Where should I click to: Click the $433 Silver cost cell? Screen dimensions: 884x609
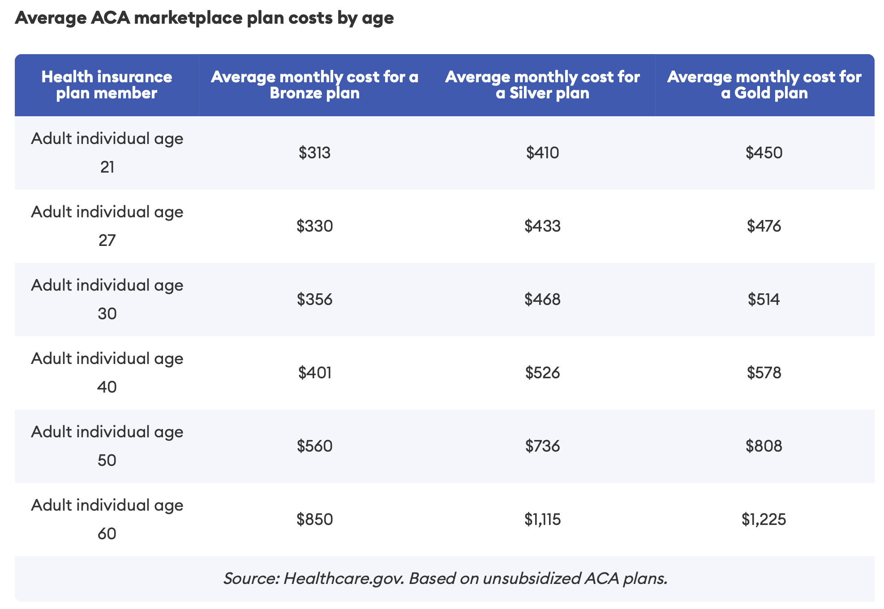coord(542,226)
